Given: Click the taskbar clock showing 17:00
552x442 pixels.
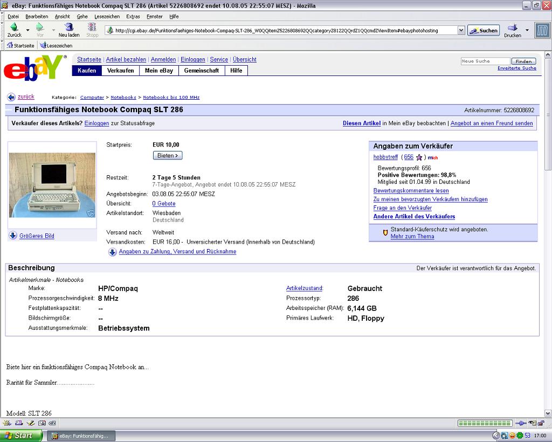Looking at the screenshot, I should tap(540, 436).
